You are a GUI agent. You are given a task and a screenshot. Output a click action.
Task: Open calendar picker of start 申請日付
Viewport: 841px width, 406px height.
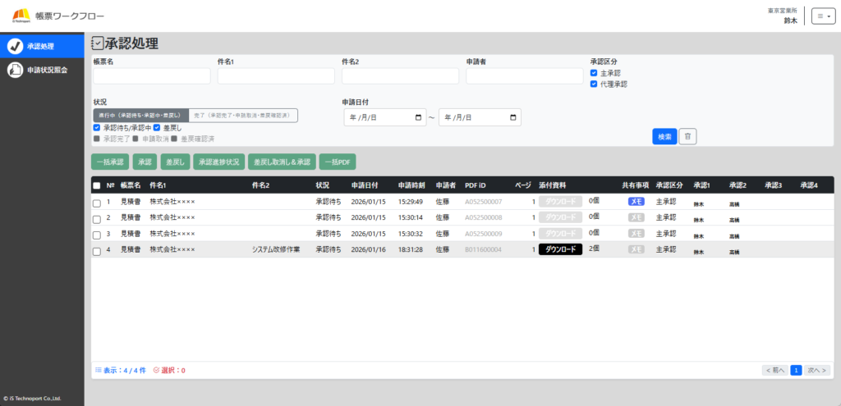(420, 117)
